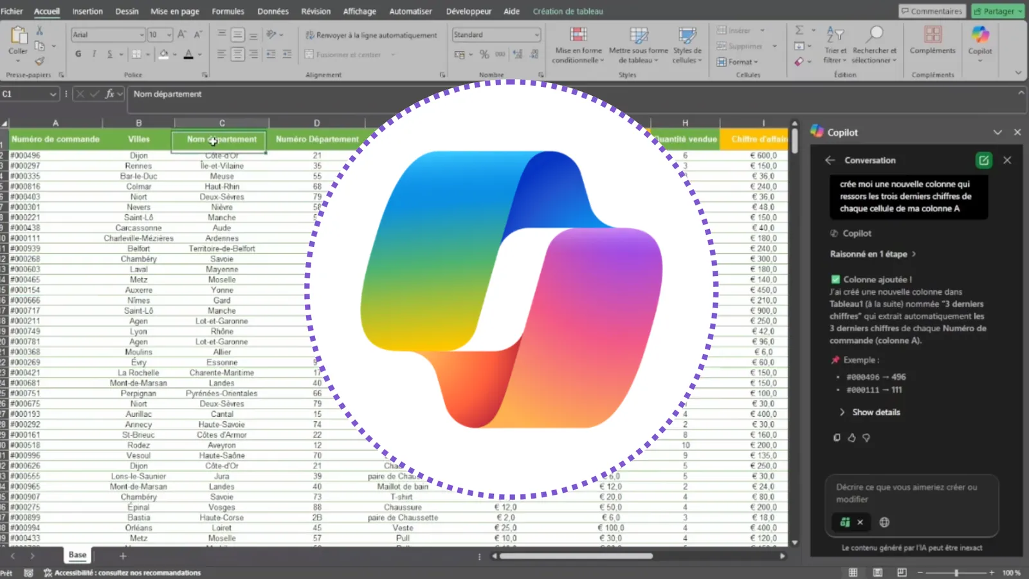Increase font size with larger A

[x=182, y=34]
